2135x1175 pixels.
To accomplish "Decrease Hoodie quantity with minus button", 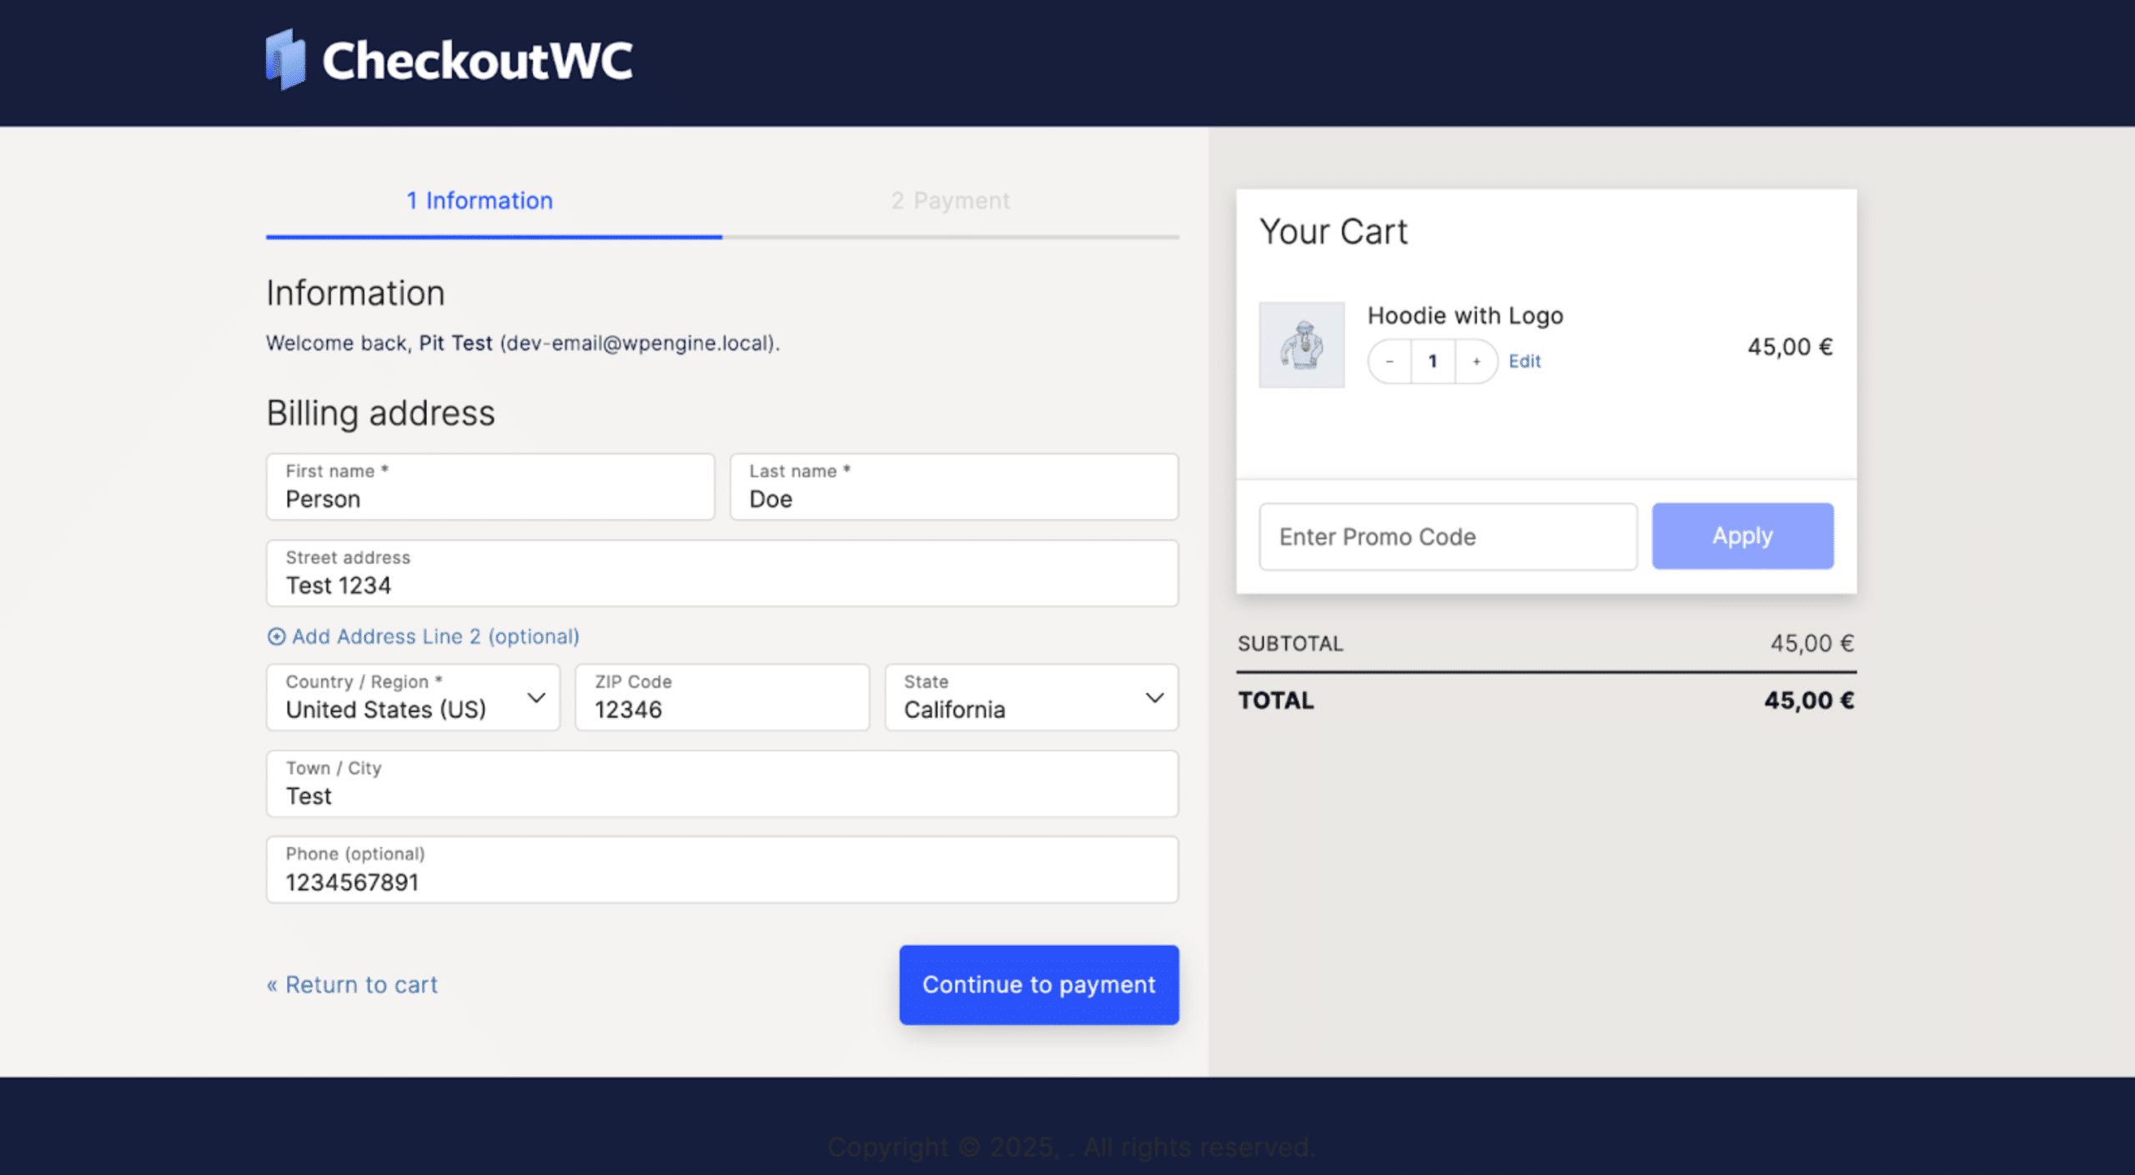I will click(1389, 361).
